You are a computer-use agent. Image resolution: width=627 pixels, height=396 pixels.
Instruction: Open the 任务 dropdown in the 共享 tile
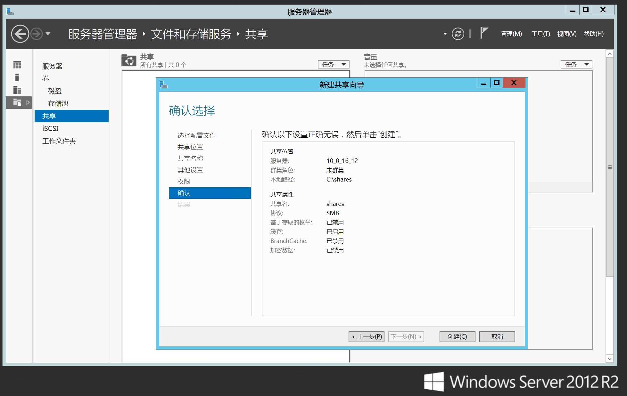(x=333, y=64)
